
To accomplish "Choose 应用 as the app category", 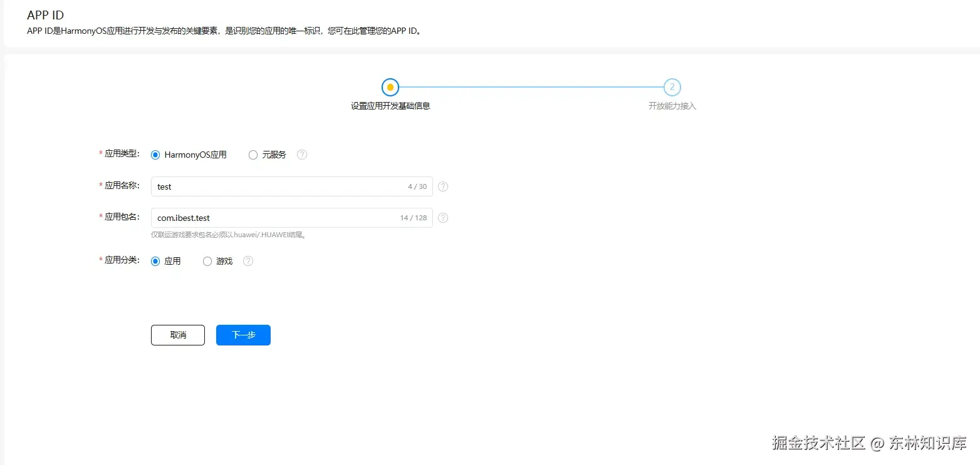I will (155, 261).
